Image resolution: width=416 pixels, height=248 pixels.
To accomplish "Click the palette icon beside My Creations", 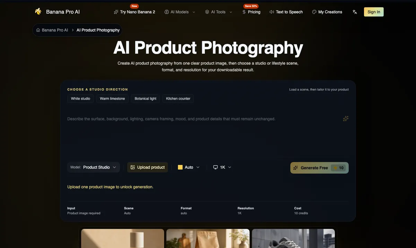I will (314, 12).
